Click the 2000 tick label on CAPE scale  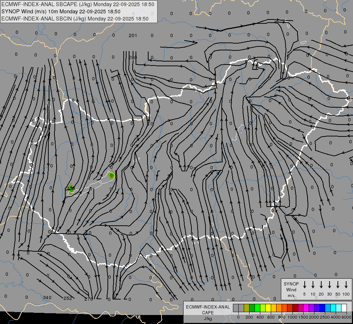(x=314, y=317)
